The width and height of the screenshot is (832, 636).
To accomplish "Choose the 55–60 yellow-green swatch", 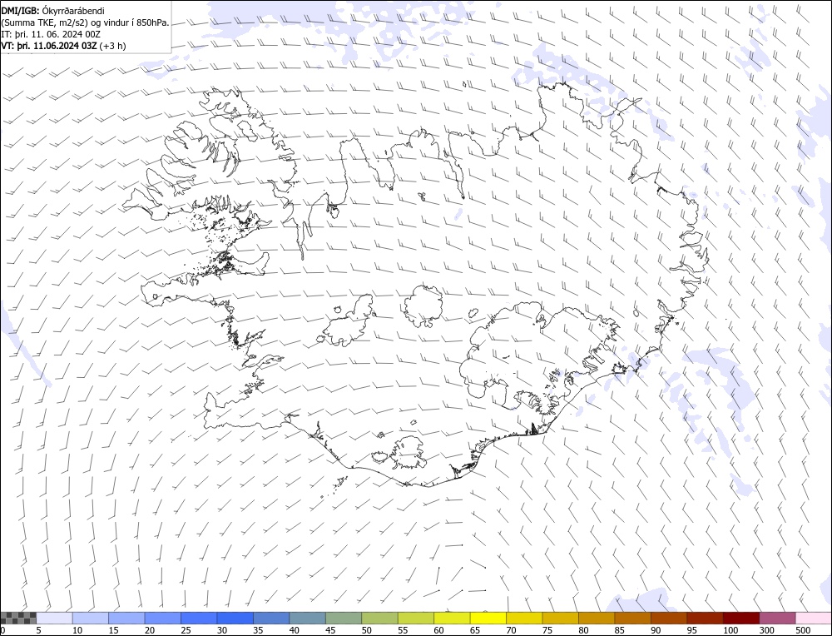I will tap(415, 618).
